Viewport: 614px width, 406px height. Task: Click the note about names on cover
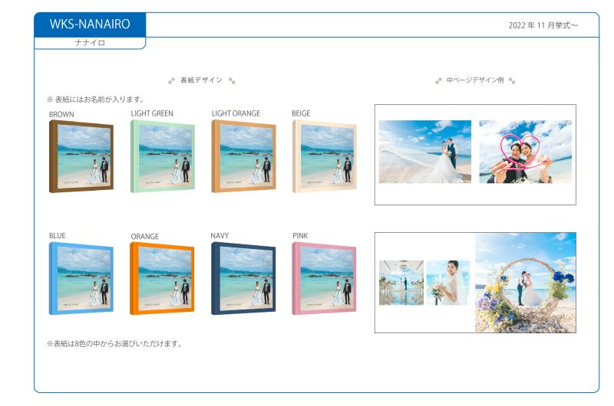[96, 100]
